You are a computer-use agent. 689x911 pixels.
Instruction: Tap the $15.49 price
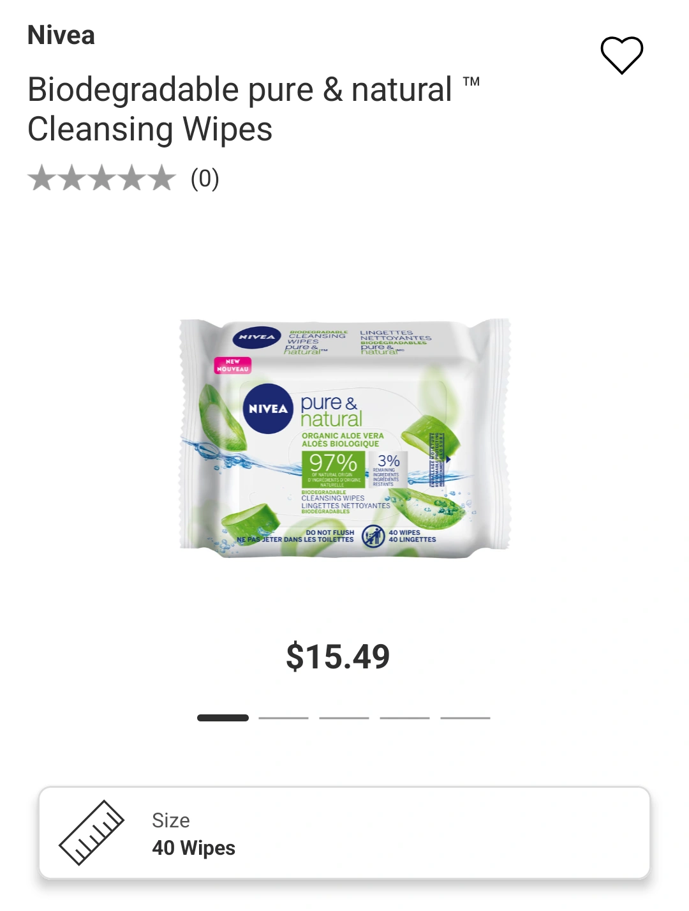338,656
